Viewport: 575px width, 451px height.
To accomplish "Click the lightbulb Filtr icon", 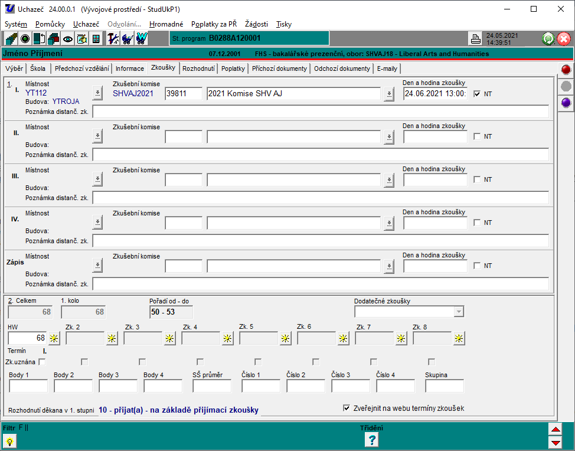I will pyautogui.click(x=10, y=440).
